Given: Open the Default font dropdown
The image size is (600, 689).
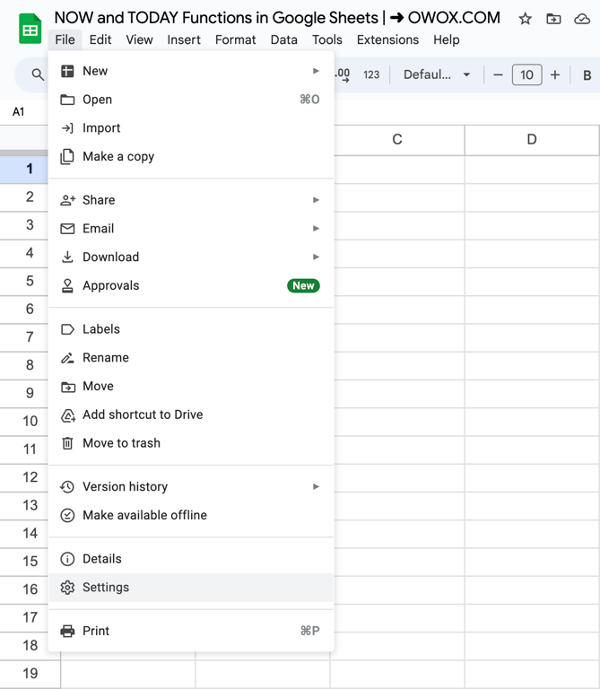Looking at the screenshot, I should click(x=437, y=74).
